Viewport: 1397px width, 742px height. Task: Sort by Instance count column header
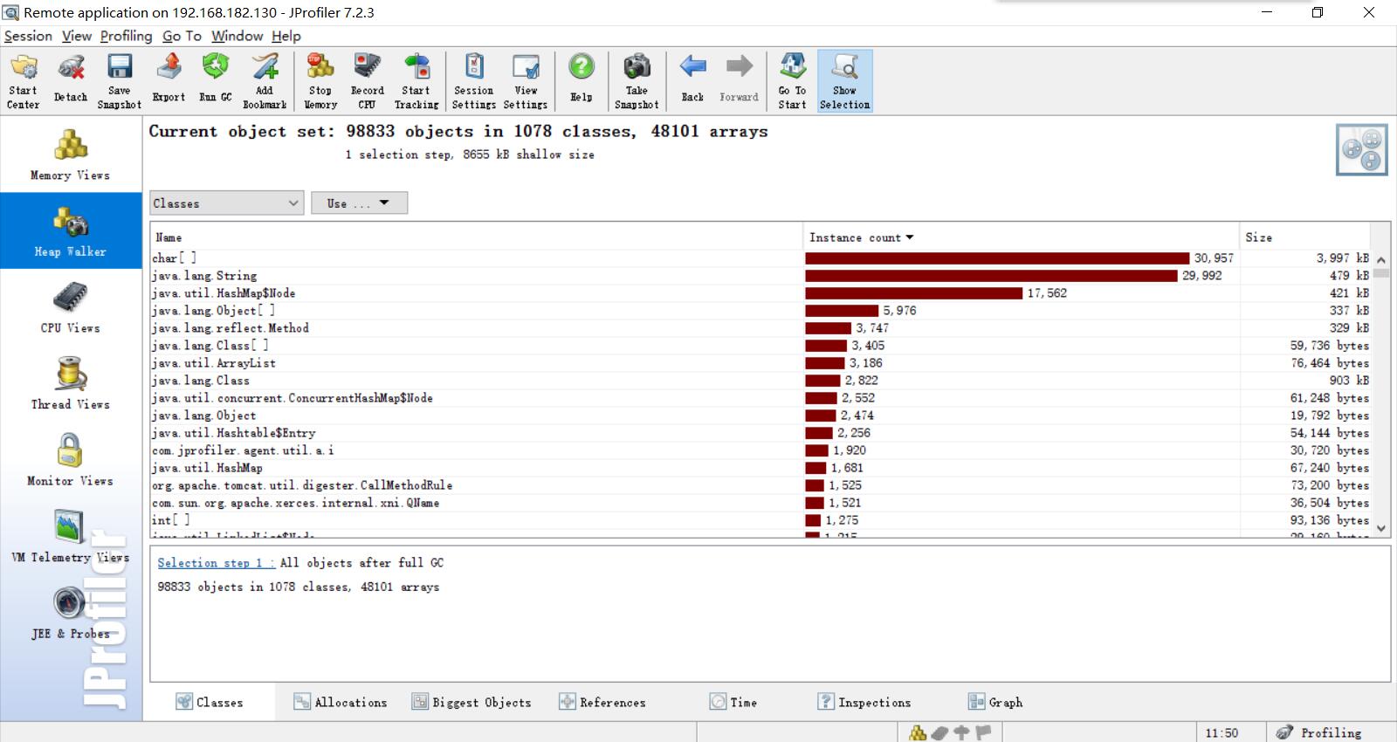1020,237
